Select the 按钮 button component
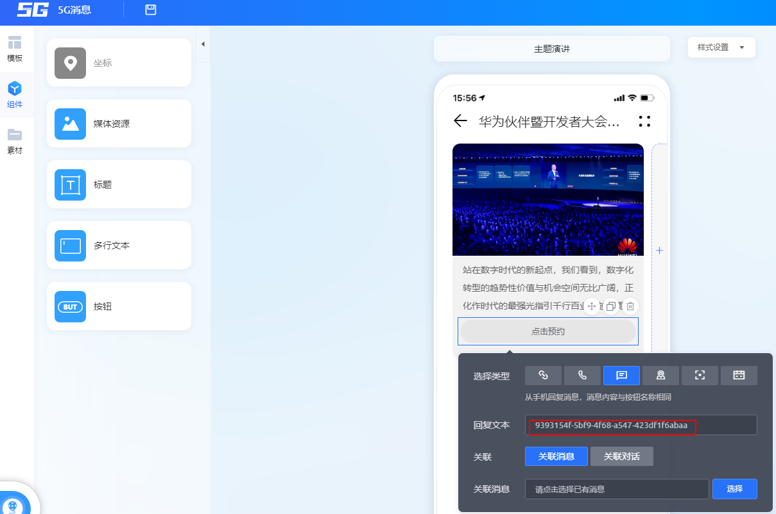The height and width of the screenshot is (514, 776). pos(119,306)
